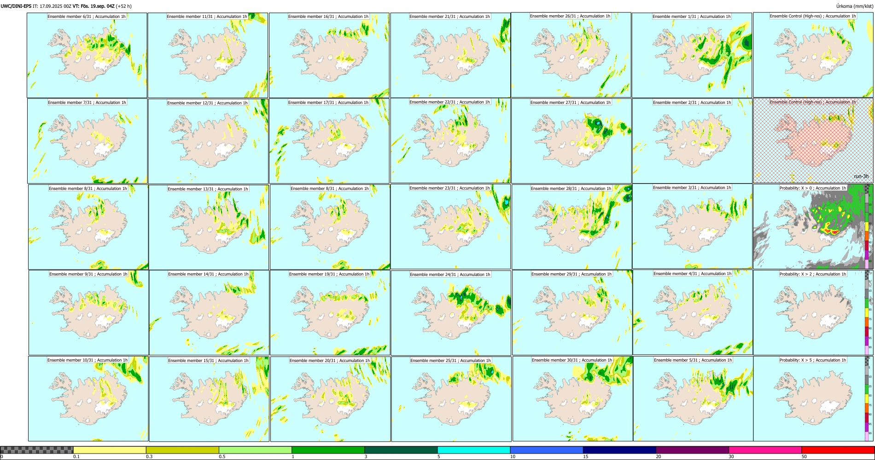875x460 pixels.
Task: Click the Ensemble member 23/31 panel
Action: [451, 227]
